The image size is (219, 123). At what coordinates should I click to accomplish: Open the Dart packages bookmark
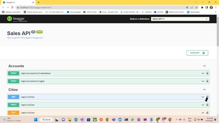[x=74, y=12]
